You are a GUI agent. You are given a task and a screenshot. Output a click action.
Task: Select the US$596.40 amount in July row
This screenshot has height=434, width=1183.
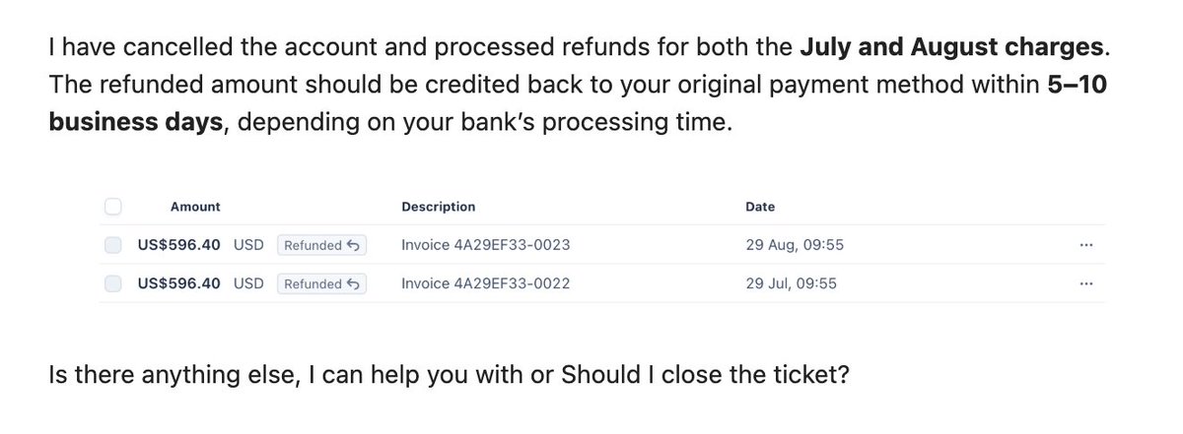pyautogui.click(x=179, y=283)
